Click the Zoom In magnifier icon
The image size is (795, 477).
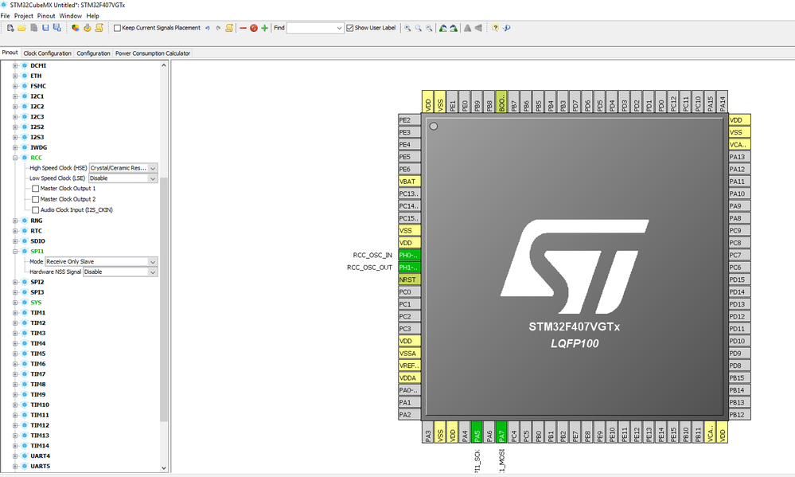click(407, 28)
